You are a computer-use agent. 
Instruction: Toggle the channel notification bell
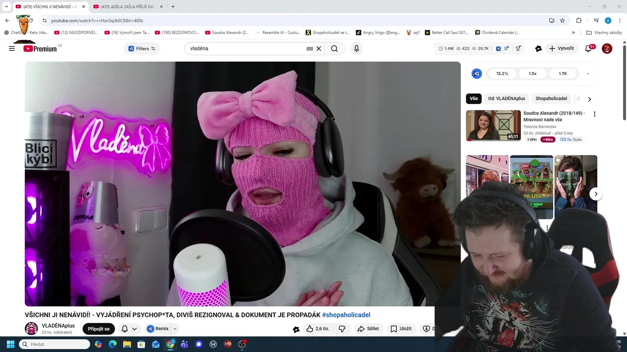[124, 329]
